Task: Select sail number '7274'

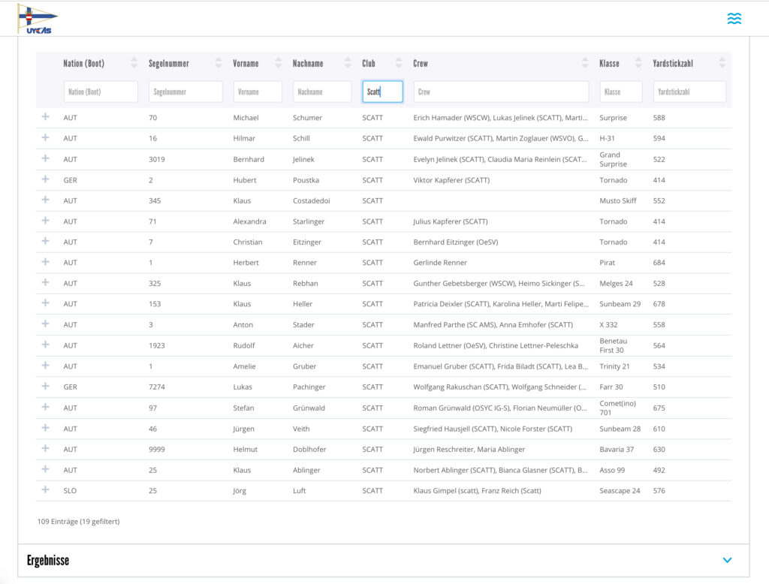Action: point(157,387)
